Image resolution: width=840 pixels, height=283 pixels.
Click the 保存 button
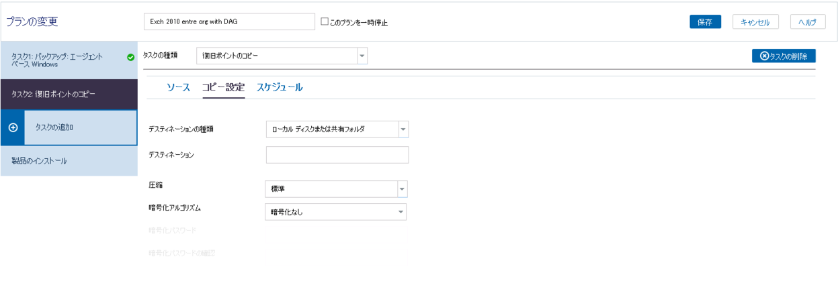[705, 21]
